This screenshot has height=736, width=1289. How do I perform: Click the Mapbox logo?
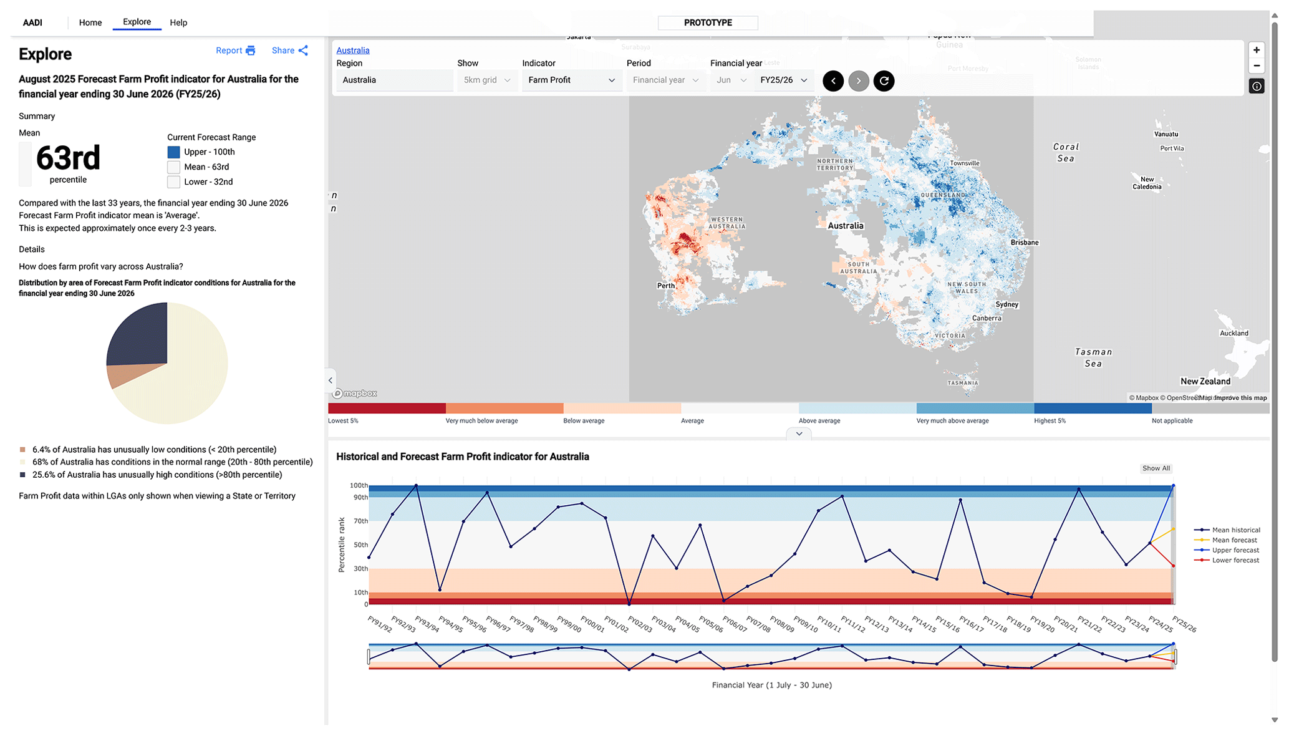[355, 394]
